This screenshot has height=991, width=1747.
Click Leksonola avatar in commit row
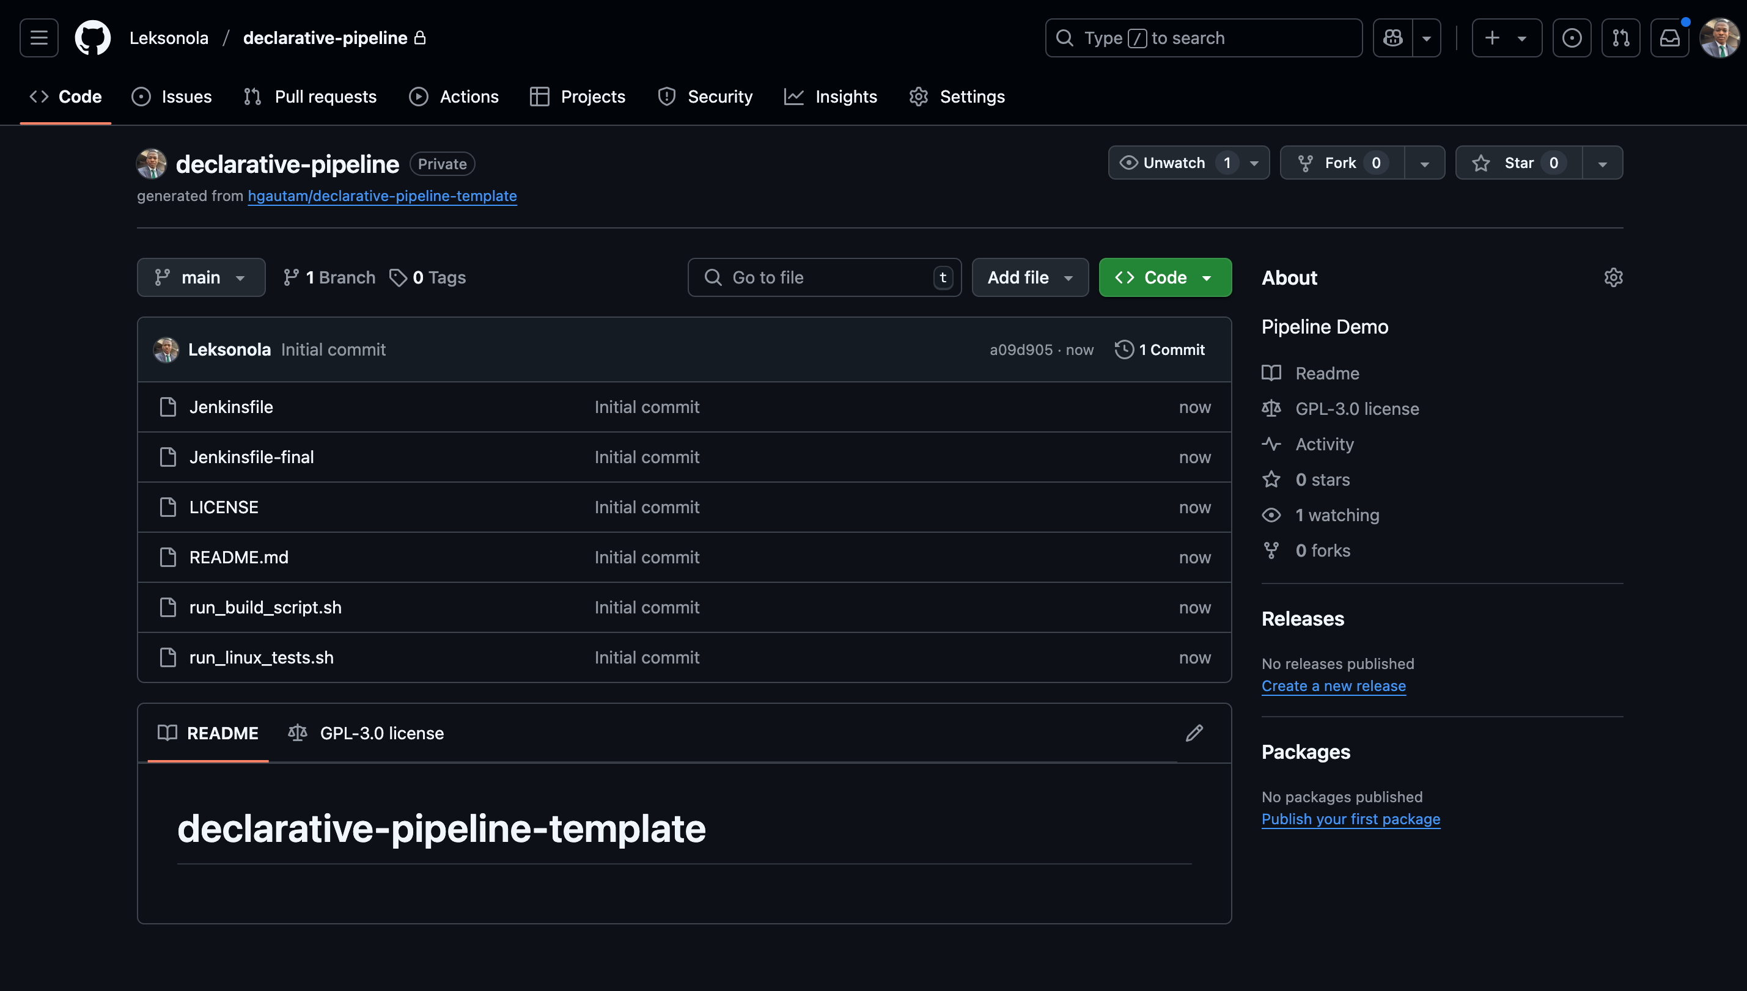click(x=166, y=350)
